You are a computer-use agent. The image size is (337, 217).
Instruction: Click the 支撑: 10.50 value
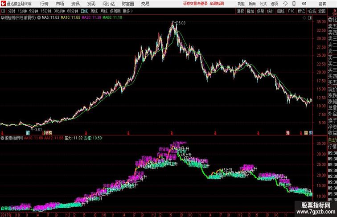[x=93, y=138]
